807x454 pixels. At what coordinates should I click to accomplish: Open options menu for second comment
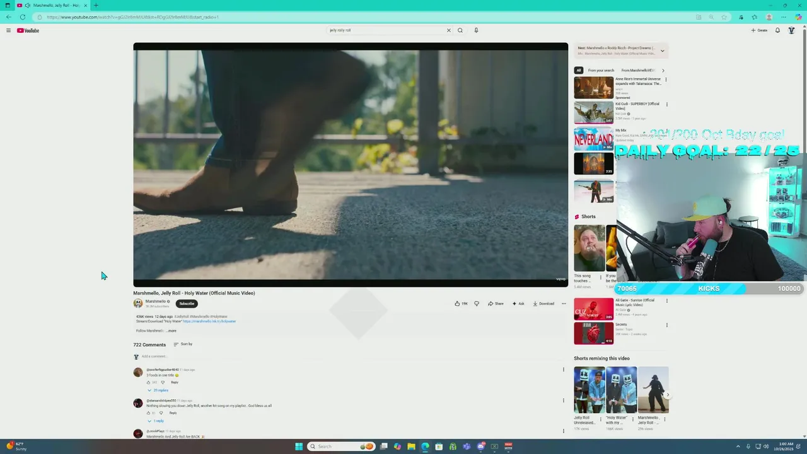[564, 400]
